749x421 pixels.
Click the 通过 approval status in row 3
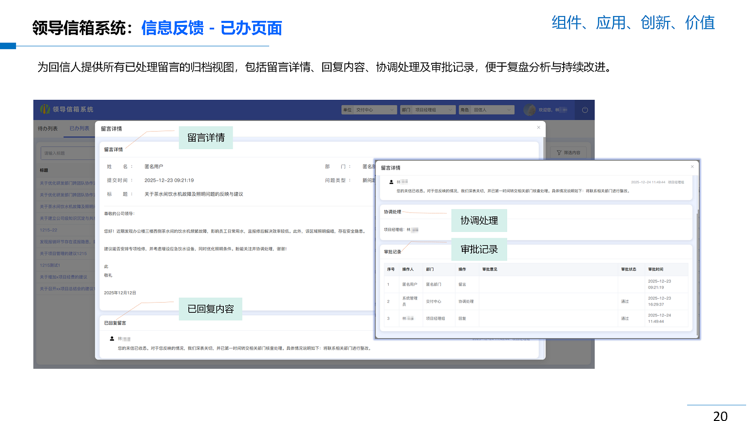(625, 318)
